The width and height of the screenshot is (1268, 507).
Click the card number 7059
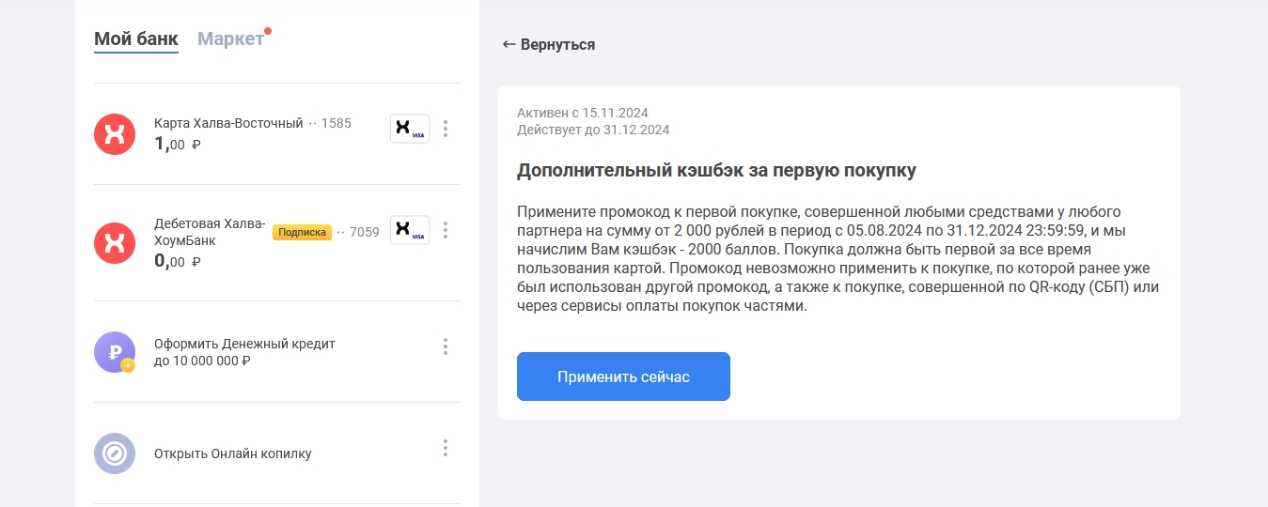365,232
